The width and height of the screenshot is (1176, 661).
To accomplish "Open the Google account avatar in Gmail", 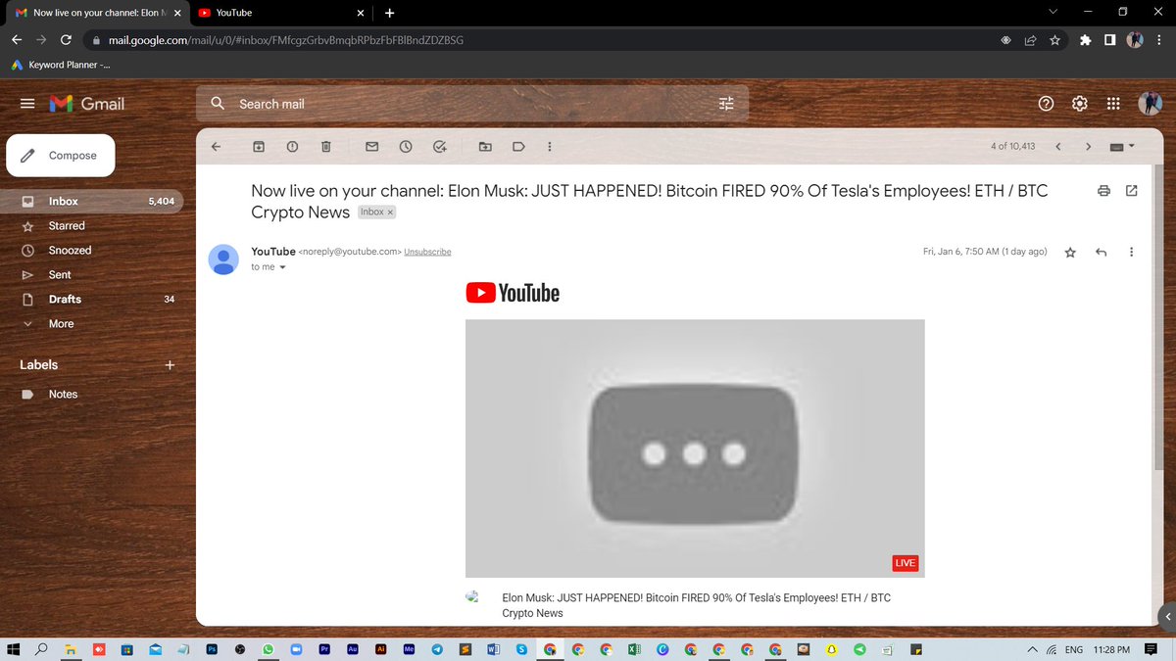I will [x=1150, y=104].
